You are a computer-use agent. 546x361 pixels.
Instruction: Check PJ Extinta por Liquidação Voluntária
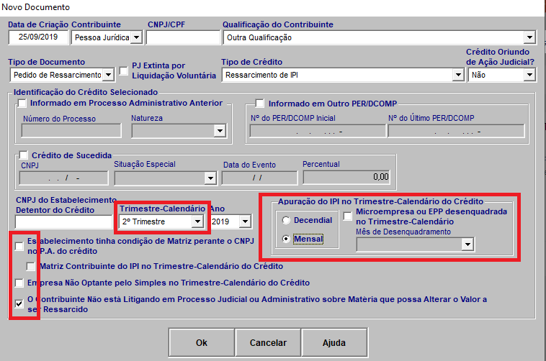click(x=124, y=70)
